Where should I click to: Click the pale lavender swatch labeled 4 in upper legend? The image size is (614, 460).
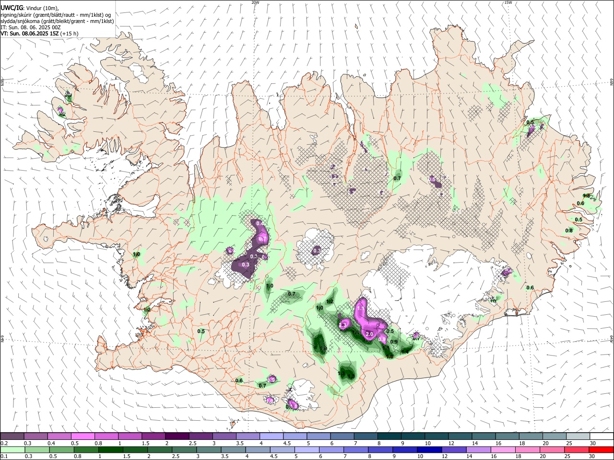[x=272, y=437]
